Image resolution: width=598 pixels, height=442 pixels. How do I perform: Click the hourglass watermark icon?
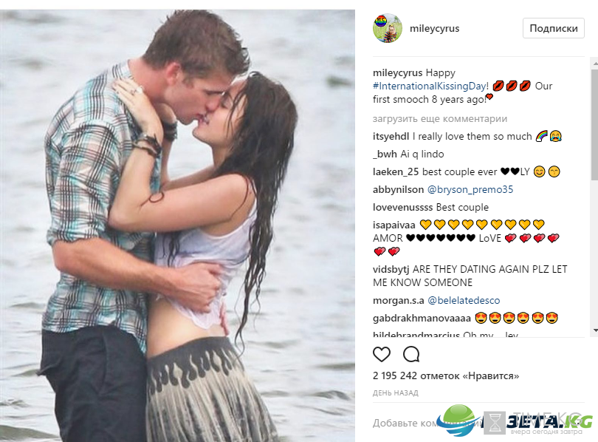[495, 423]
